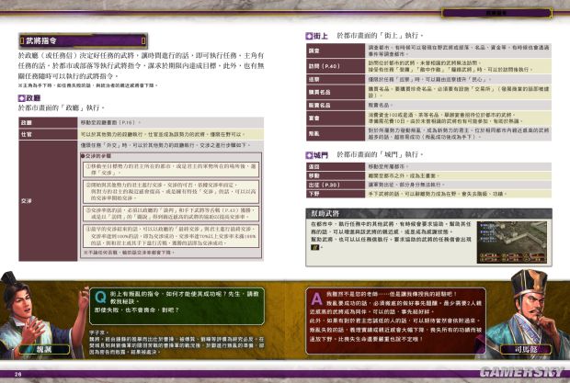Select the 交涉 row label
The width and height of the screenshot is (570, 383).
48,201
